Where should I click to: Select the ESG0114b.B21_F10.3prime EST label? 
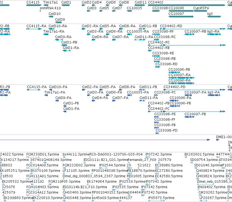pos(85,187)
